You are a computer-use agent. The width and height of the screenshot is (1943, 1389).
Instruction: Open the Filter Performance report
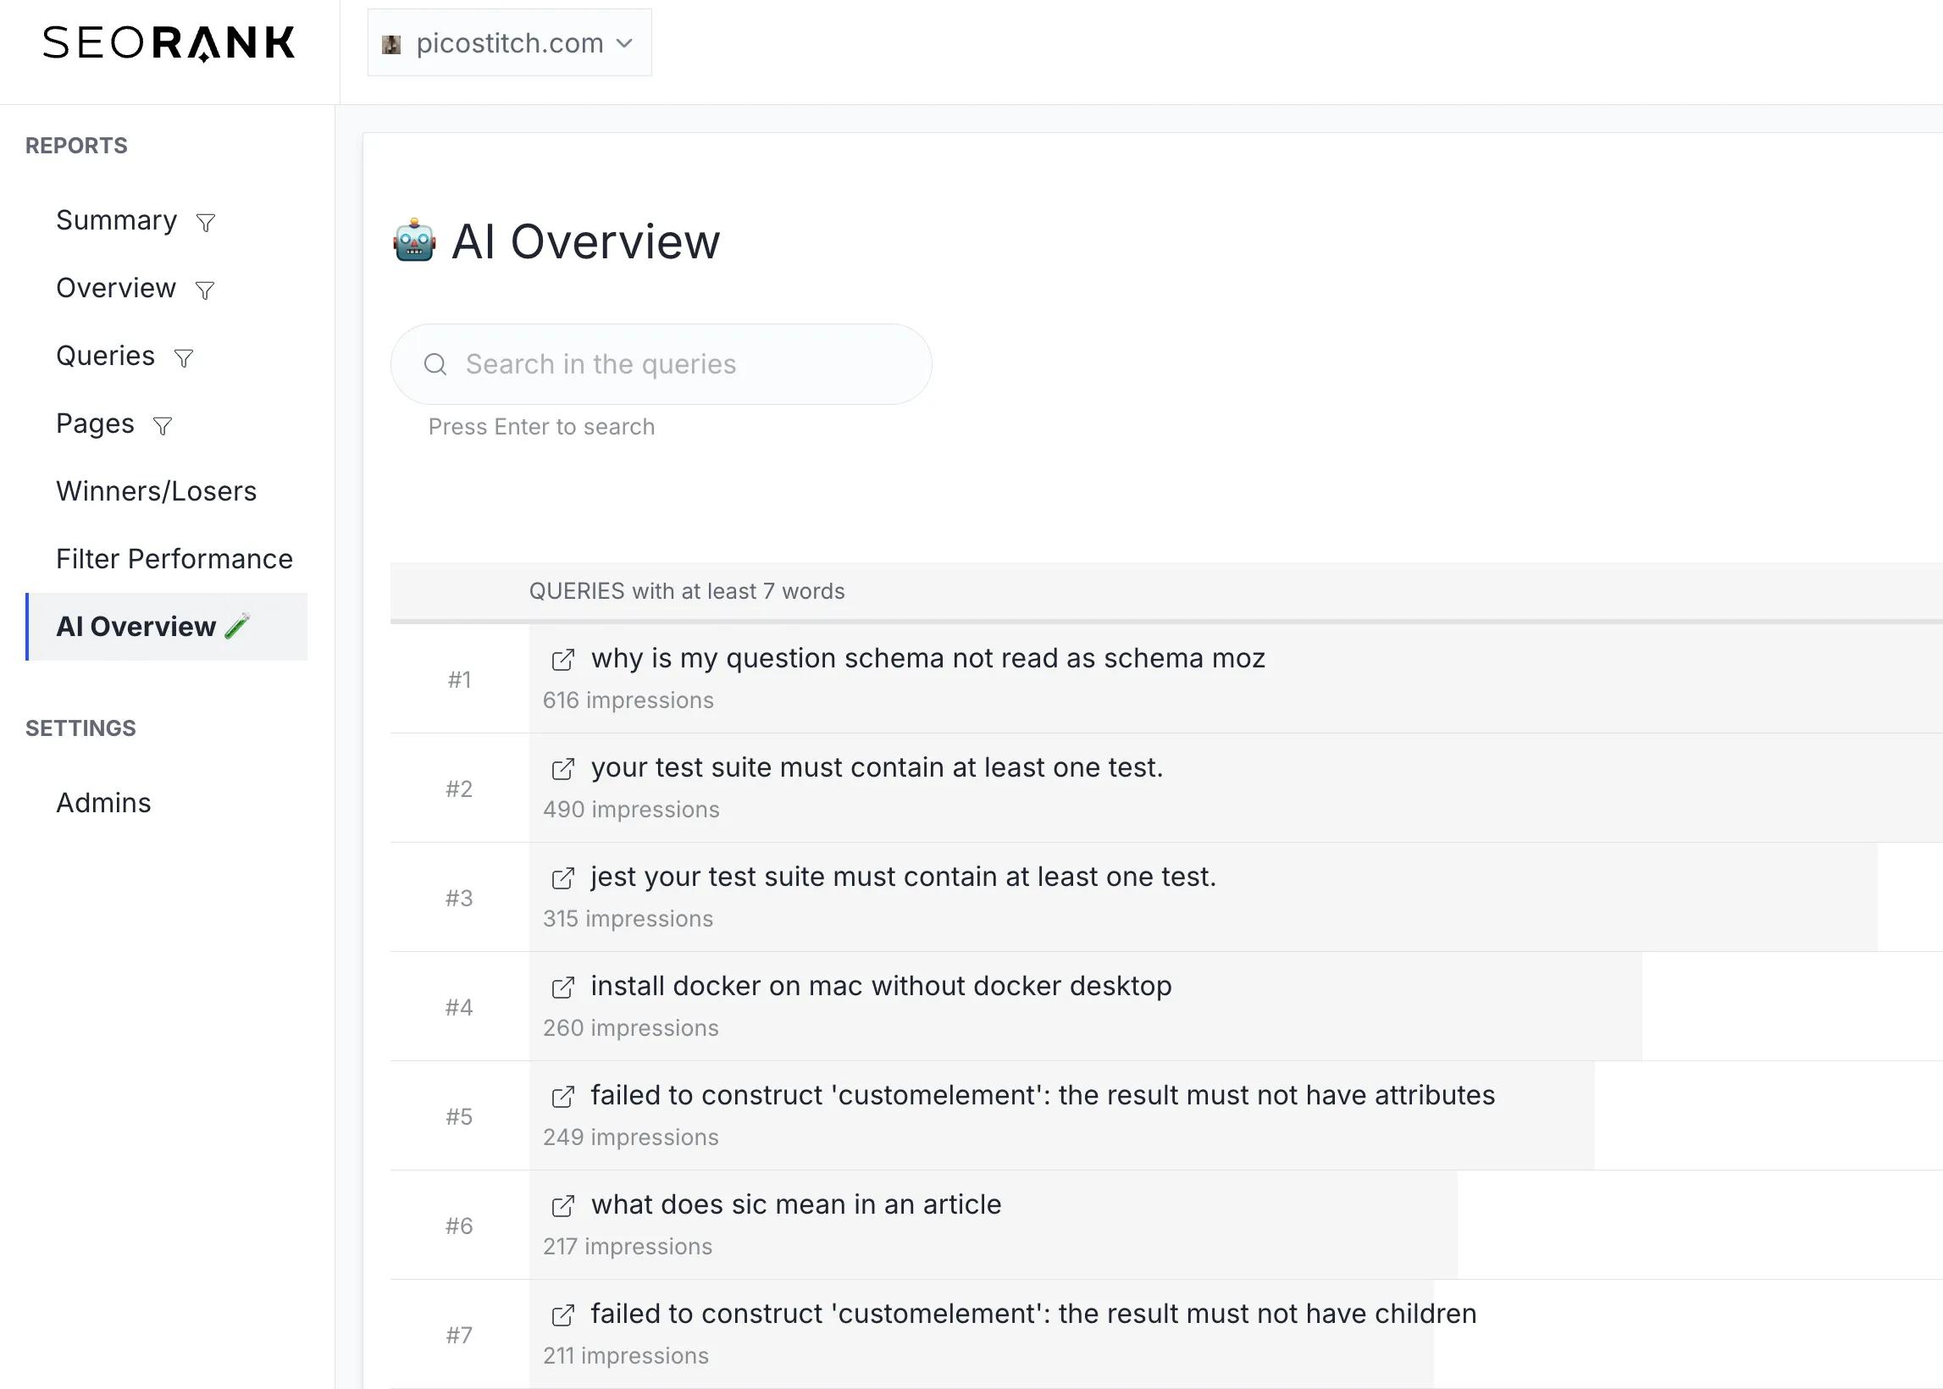(x=174, y=559)
